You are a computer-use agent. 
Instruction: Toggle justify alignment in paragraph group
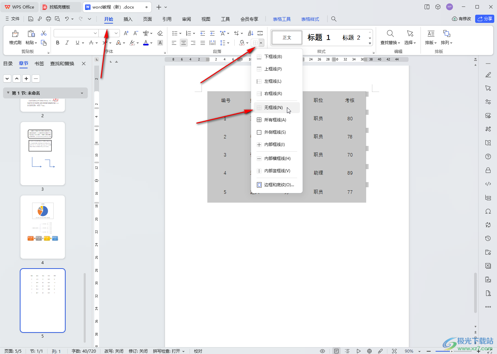pyautogui.click(x=203, y=43)
